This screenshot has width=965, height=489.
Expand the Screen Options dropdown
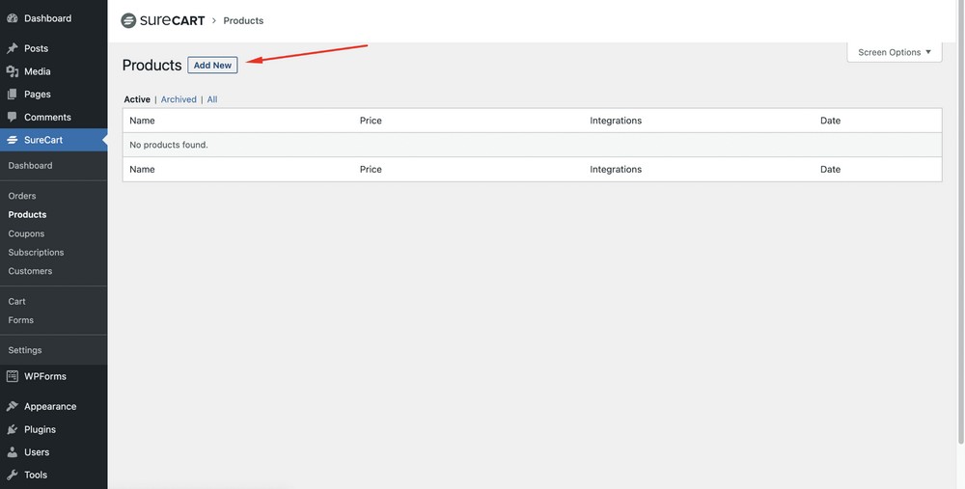pos(895,52)
